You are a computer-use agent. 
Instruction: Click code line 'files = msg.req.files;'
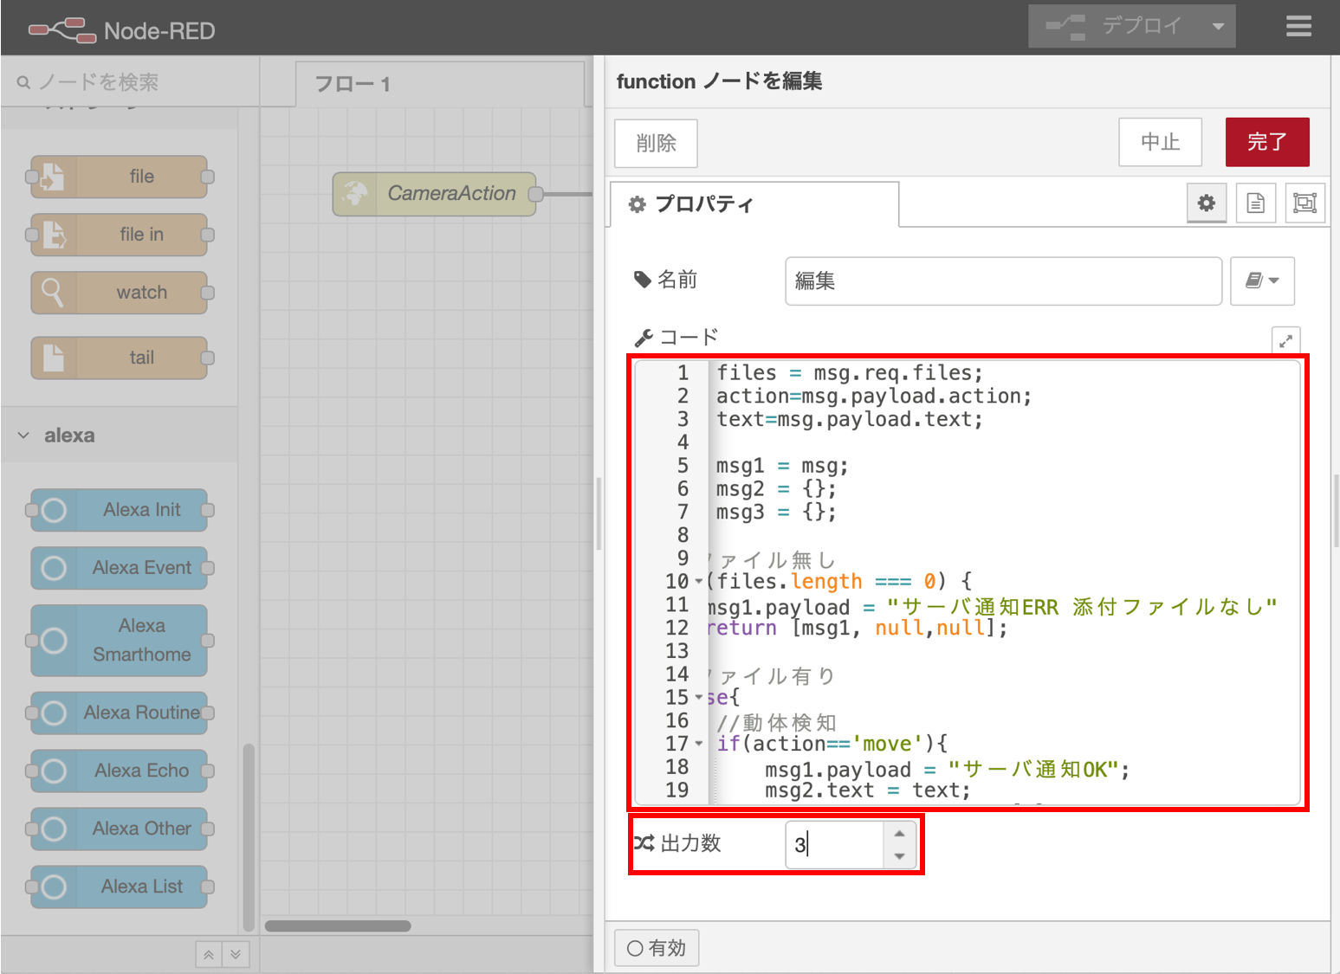point(850,373)
